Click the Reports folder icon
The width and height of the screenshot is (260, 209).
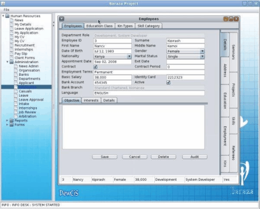(12, 120)
